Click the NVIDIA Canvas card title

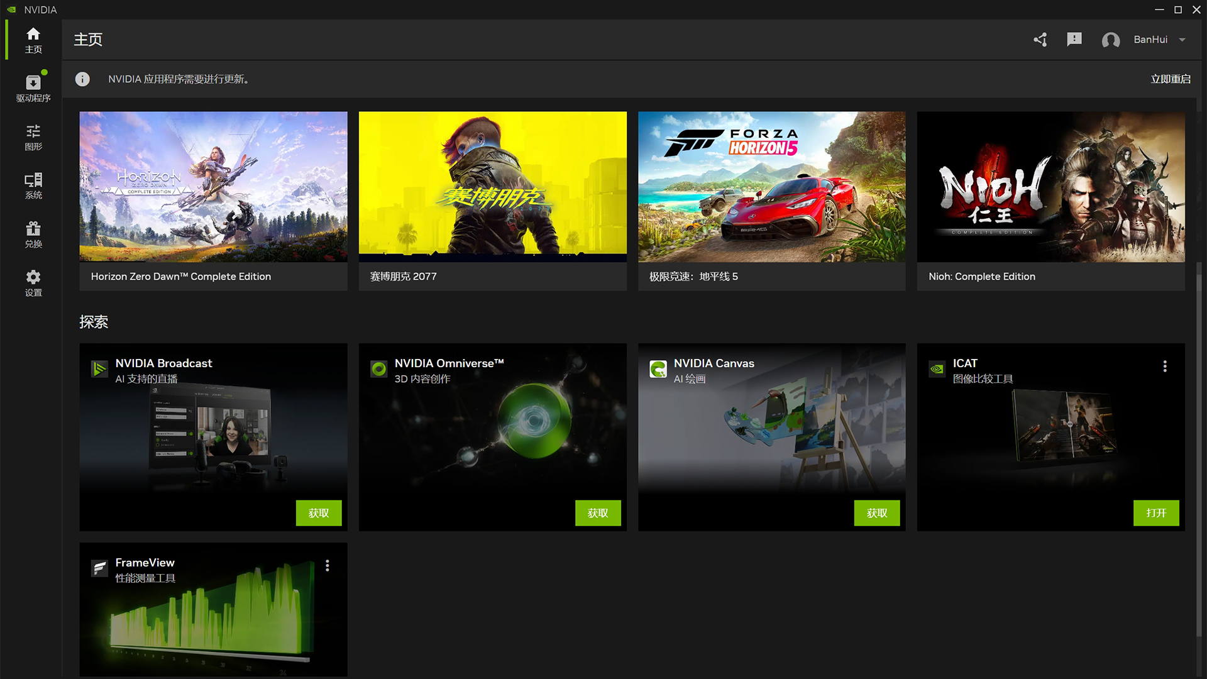coord(714,363)
